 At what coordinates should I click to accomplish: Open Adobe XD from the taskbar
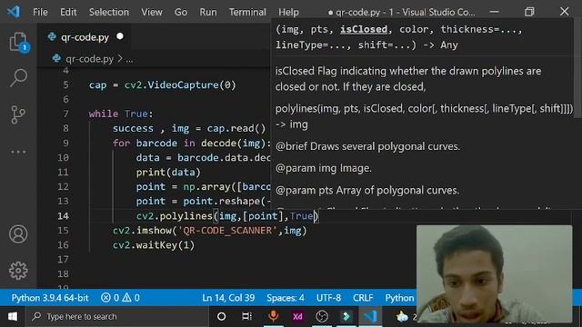click(x=297, y=316)
